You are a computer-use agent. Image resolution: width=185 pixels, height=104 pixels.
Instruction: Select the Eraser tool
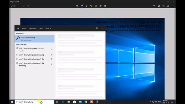96,6
